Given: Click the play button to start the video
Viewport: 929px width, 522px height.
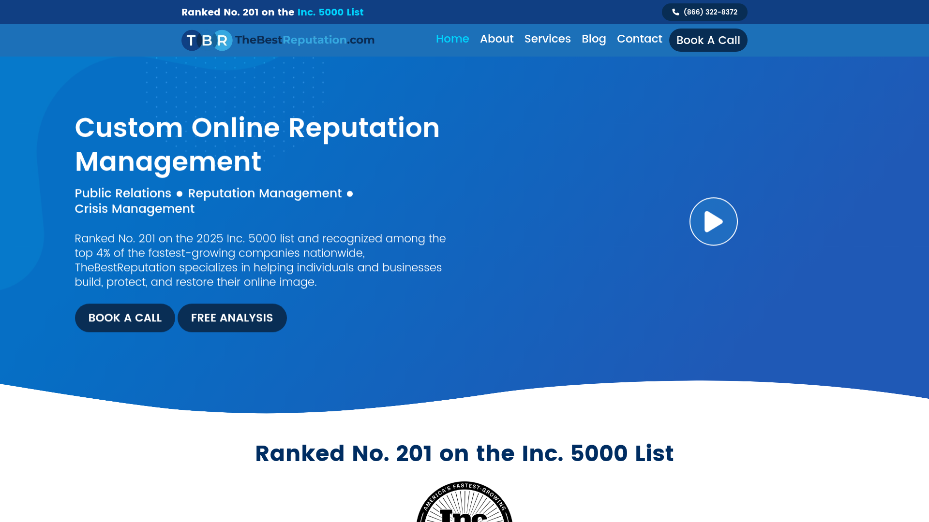Looking at the screenshot, I should [x=713, y=221].
